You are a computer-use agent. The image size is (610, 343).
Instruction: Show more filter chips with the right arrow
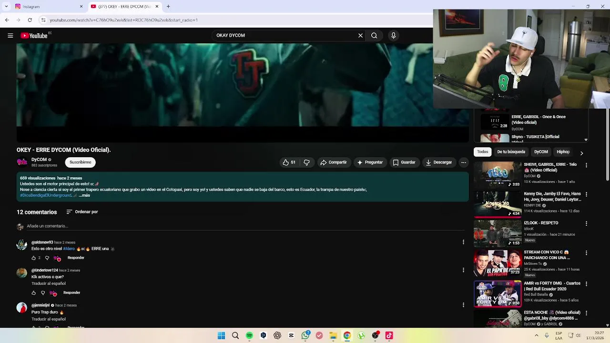click(x=581, y=153)
